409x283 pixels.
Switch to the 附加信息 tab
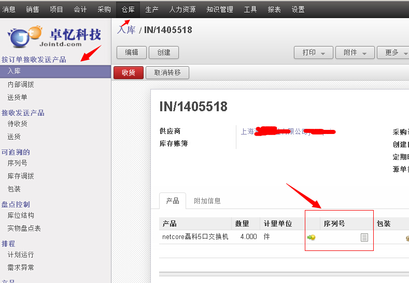coord(207,201)
